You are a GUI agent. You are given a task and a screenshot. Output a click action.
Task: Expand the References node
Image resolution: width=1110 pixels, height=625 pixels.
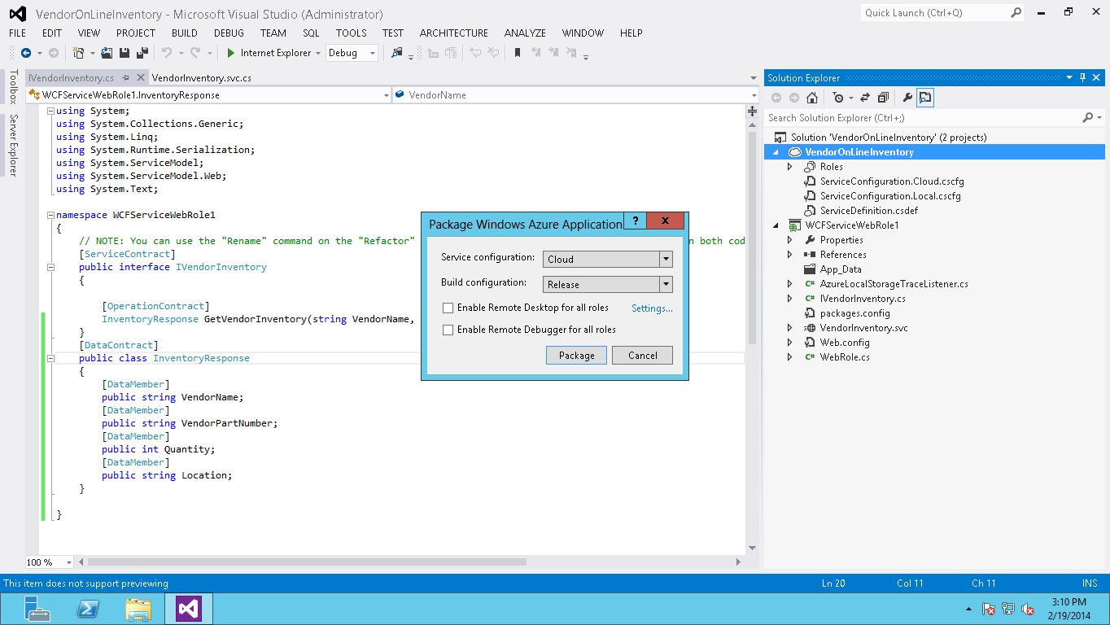point(789,255)
